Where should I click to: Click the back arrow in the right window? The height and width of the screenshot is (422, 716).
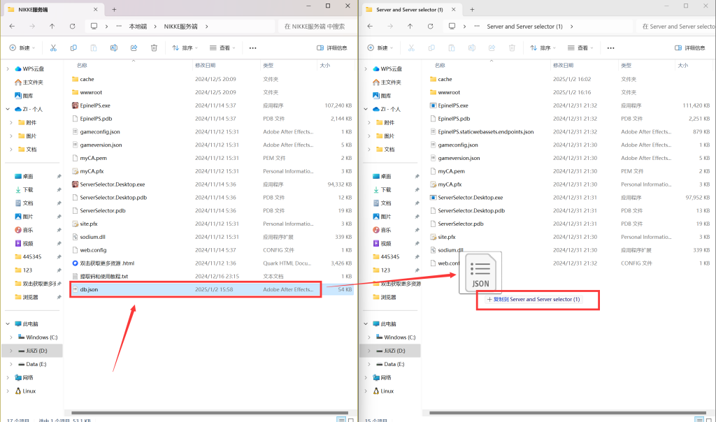[370, 26]
